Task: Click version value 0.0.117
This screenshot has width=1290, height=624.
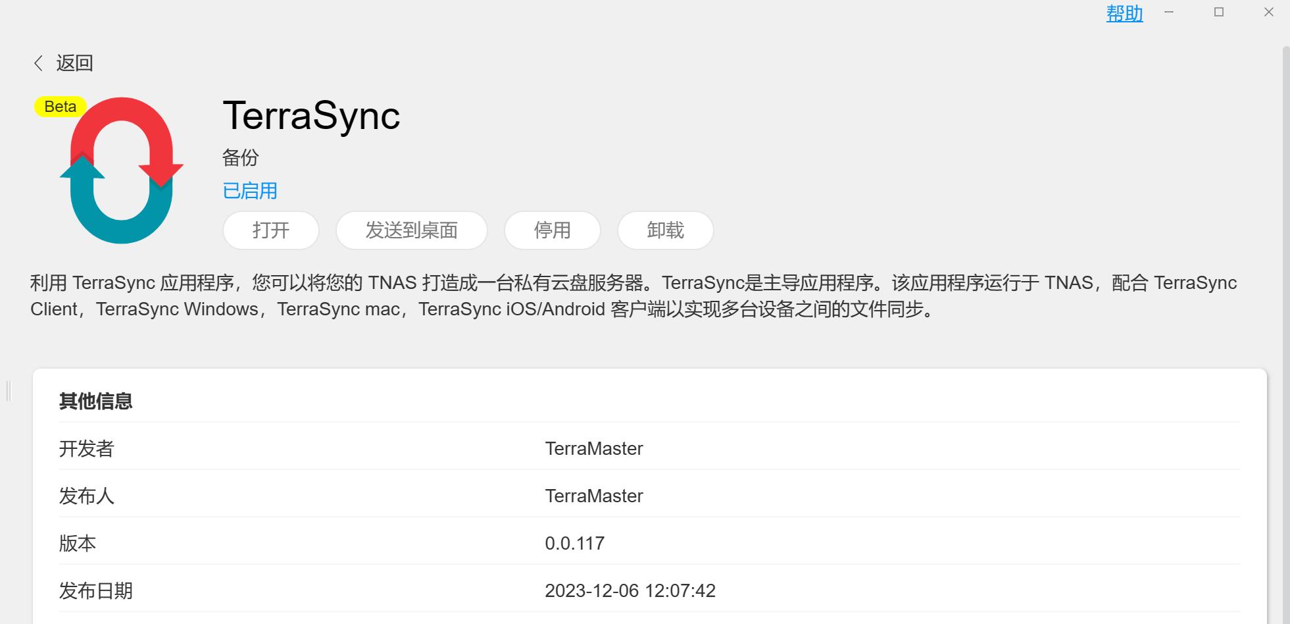Action: pyautogui.click(x=575, y=543)
